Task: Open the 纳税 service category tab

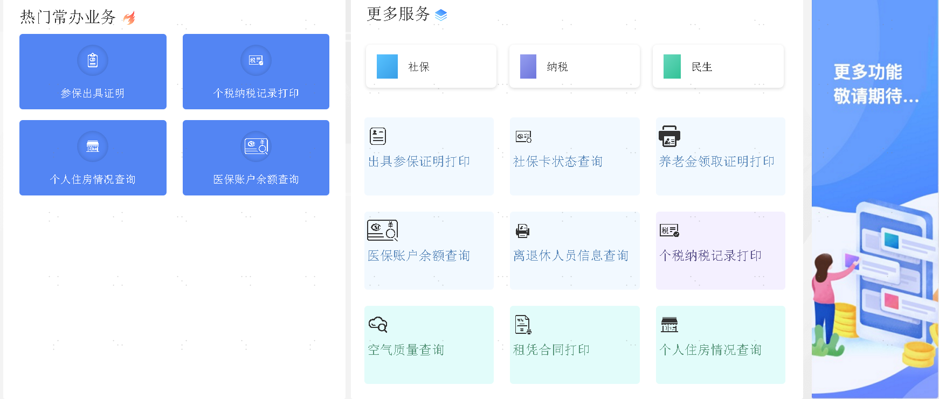Action: [x=575, y=66]
